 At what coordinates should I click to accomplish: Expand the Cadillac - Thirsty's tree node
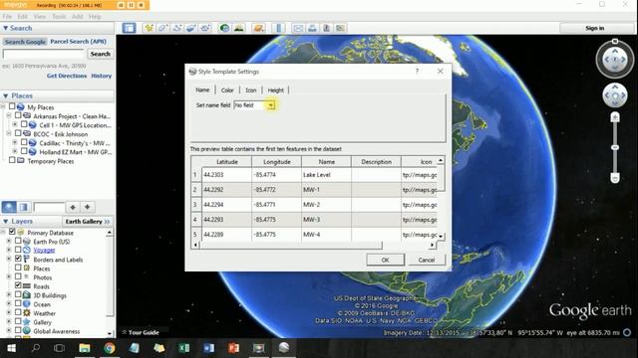click(15, 142)
